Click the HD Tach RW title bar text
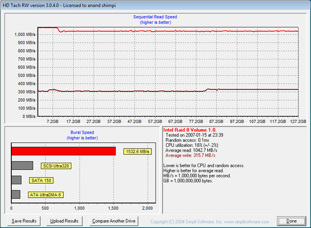 59,5
